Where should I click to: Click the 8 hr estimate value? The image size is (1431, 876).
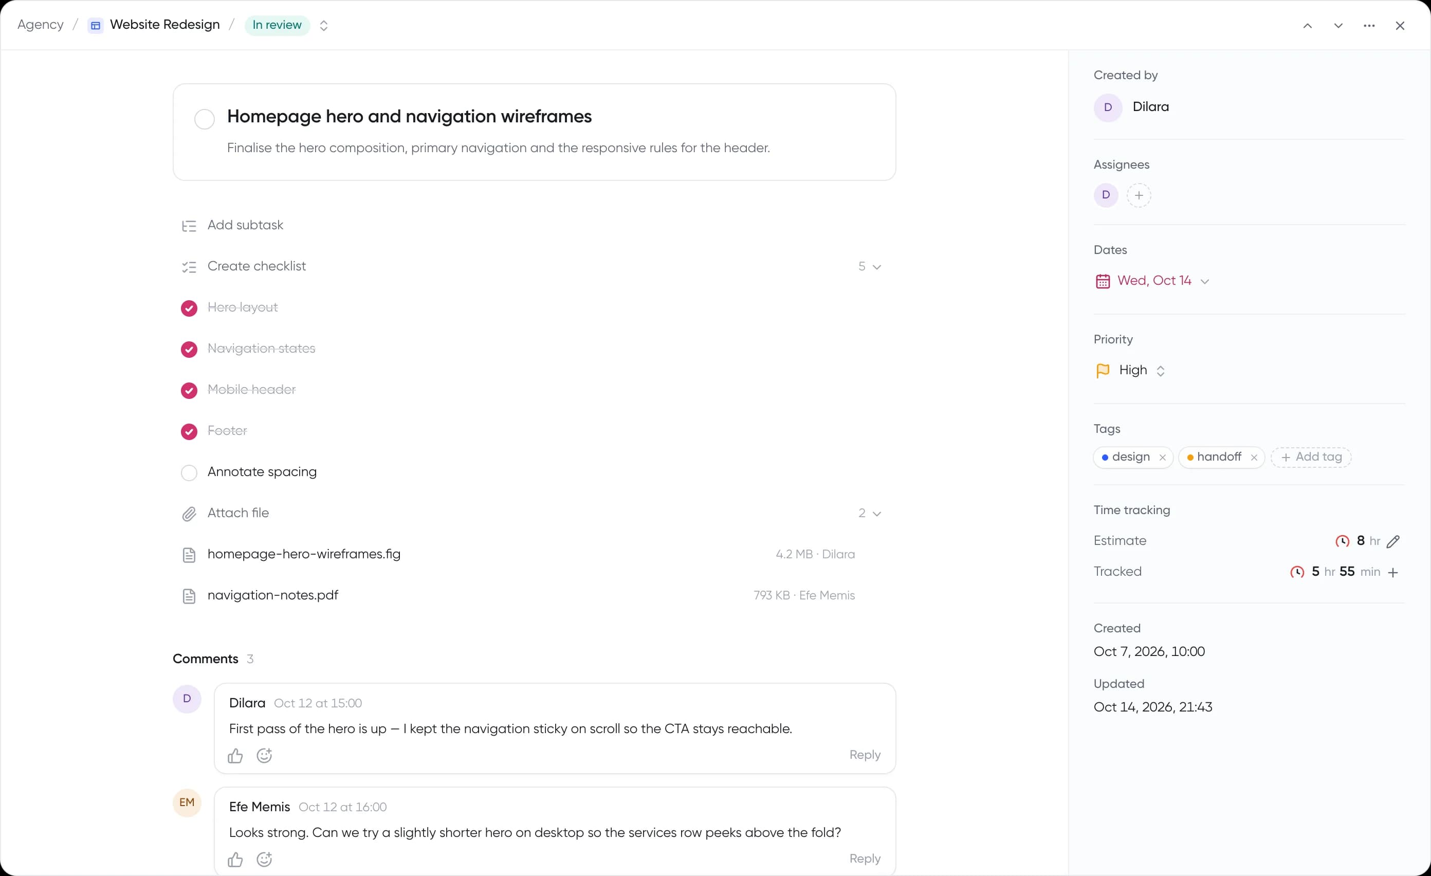pos(1368,541)
